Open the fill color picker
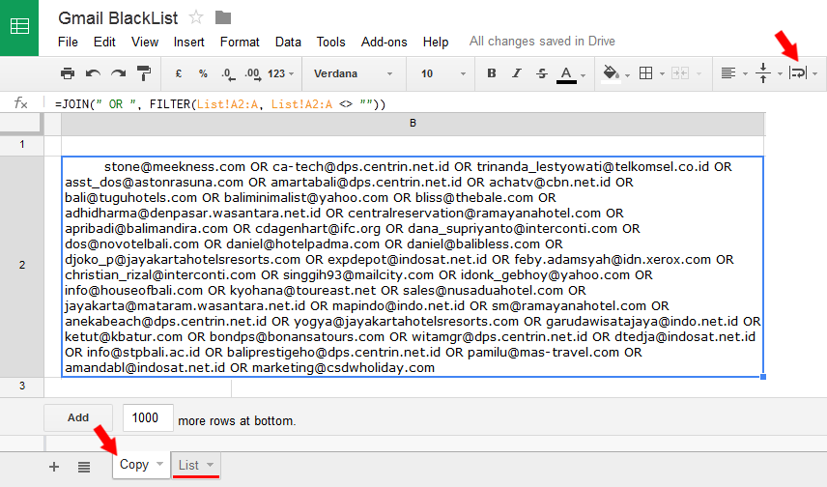Image resolution: width=827 pixels, height=487 pixels. (612, 73)
